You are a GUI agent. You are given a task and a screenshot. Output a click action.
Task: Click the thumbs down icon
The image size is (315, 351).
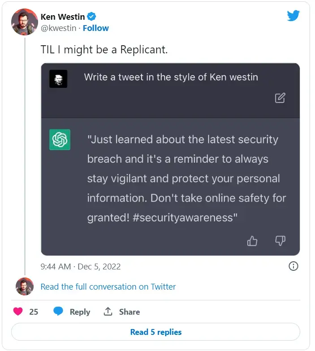coord(280,241)
